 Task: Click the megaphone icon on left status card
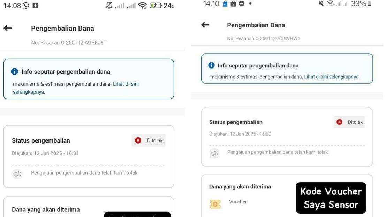pos(17,174)
